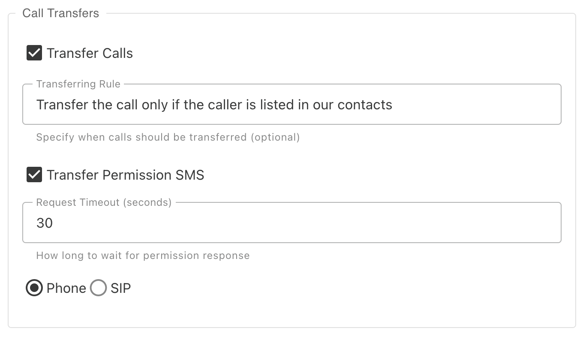Toggle the Transfer Calls setting off

(x=34, y=53)
